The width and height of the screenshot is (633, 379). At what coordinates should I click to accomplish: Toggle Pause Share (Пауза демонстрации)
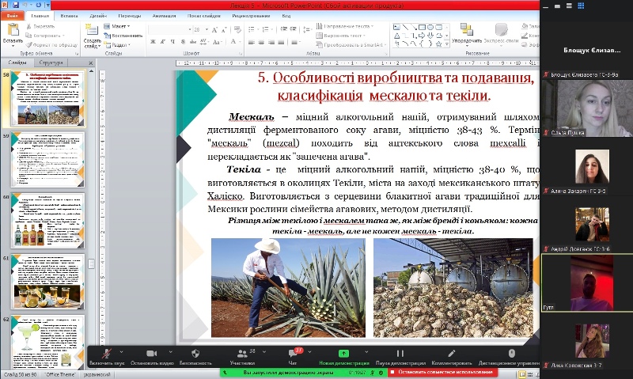pos(400,353)
